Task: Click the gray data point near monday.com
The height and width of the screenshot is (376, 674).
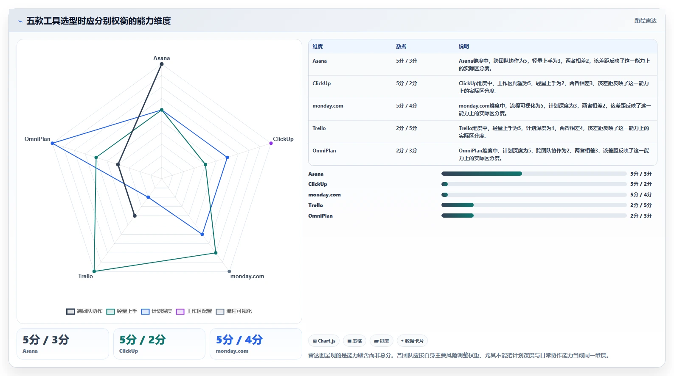Action: [229, 271]
